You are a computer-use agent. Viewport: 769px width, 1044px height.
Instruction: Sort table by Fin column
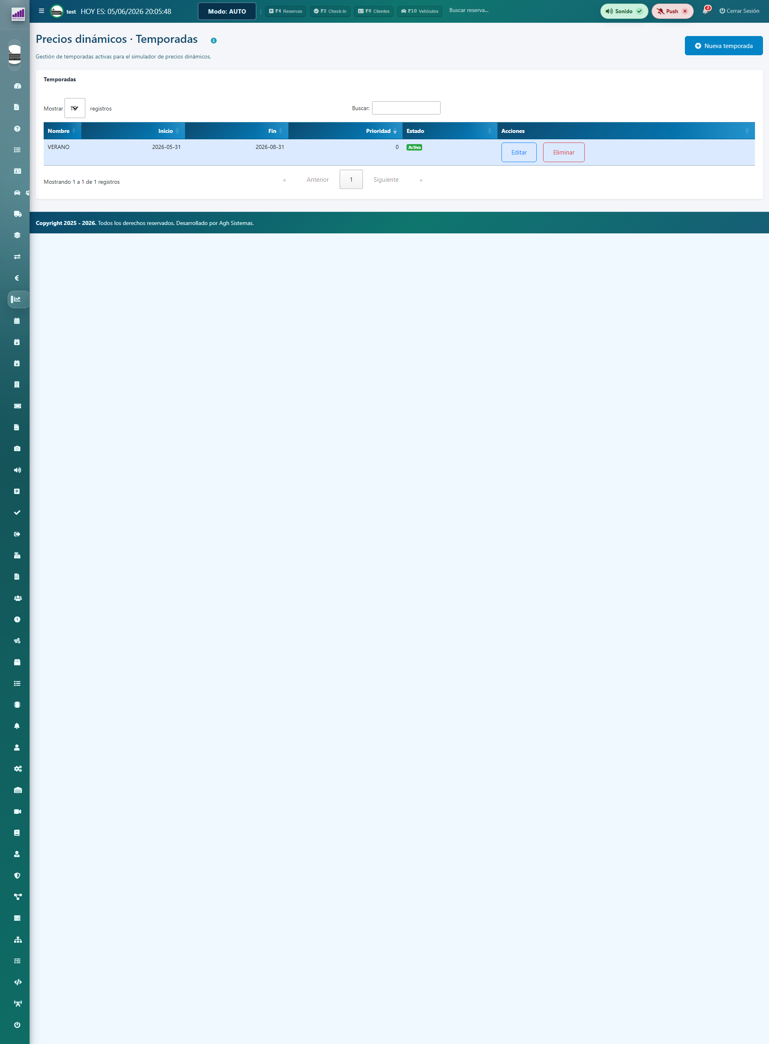pyautogui.click(x=236, y=131)
